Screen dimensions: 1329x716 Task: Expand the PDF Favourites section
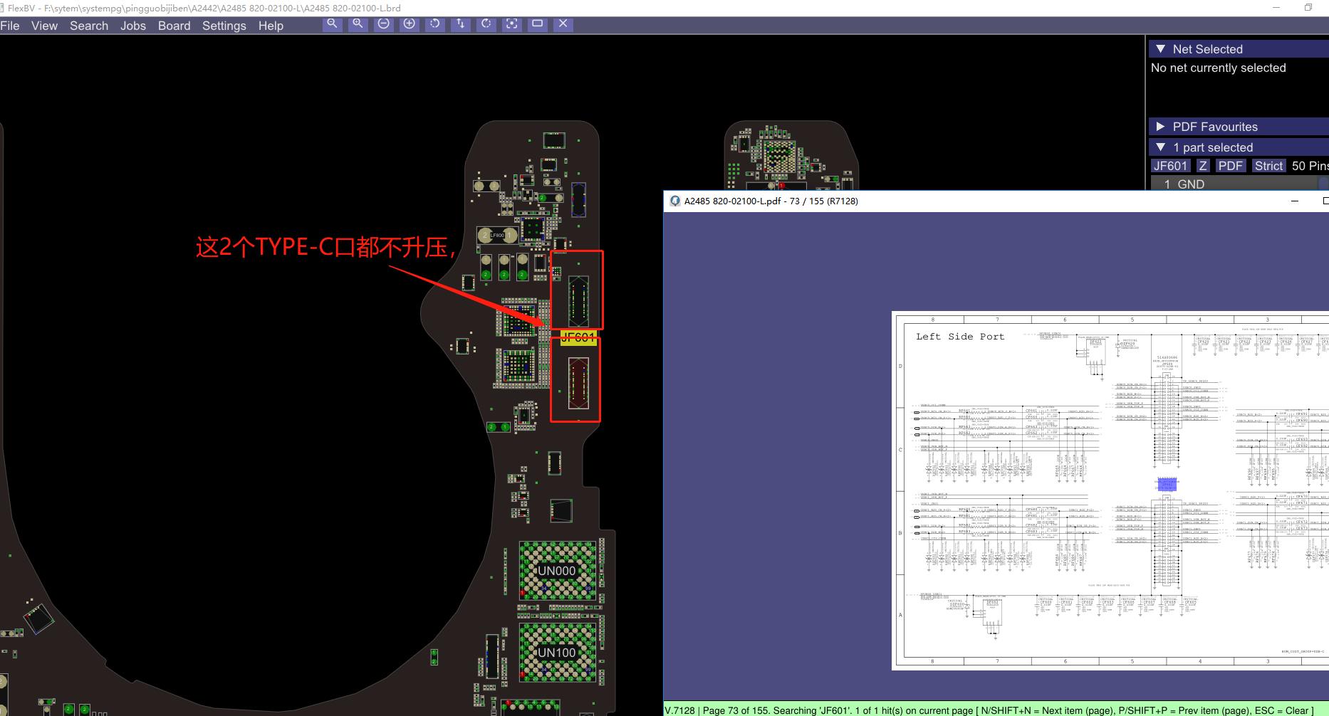click(1161, 127)
